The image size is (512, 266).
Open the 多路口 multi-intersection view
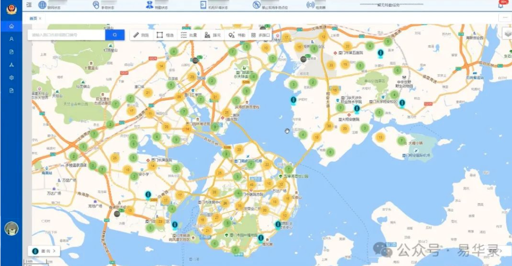(x=261, y=35)
